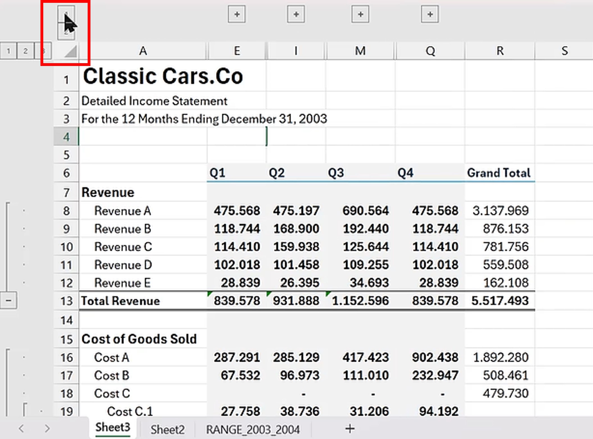Click column outline level 1 button

(66, 14)
